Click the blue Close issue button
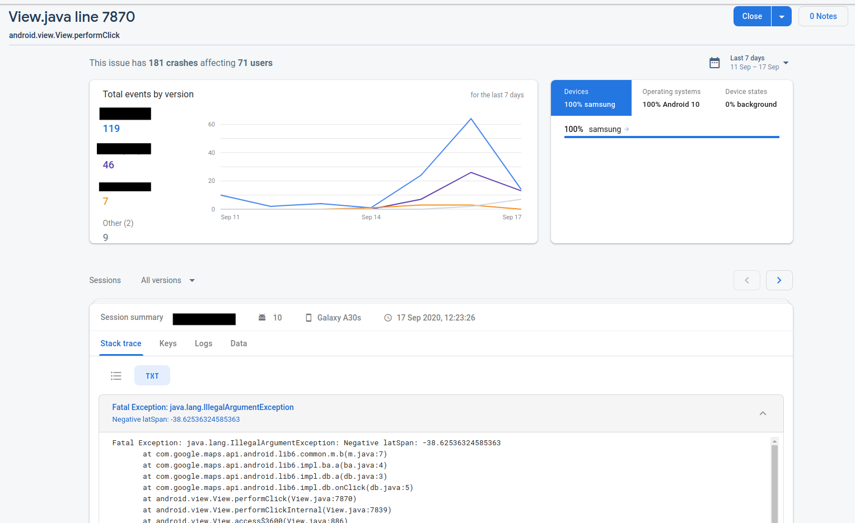Viewport: 855px width, 523px height. click(752, 17)
